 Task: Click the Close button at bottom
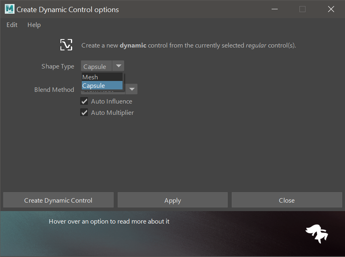click(x=287, y=200)
